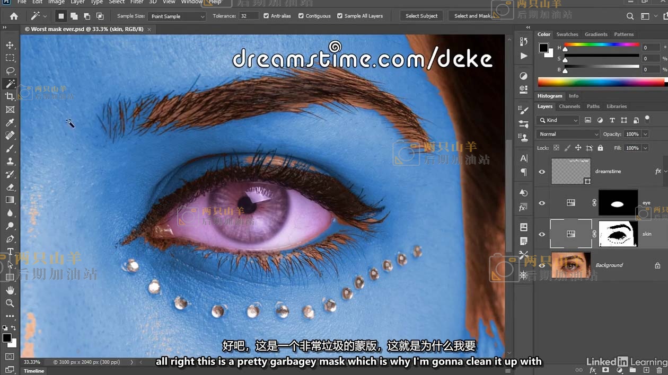Click the Select Subject button

click(421, 16)
